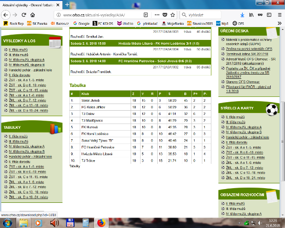Image resolution: width=285 pixels, height=228 pixels.
Task: Open Mp3 bookmark
Action: (222, 23)
